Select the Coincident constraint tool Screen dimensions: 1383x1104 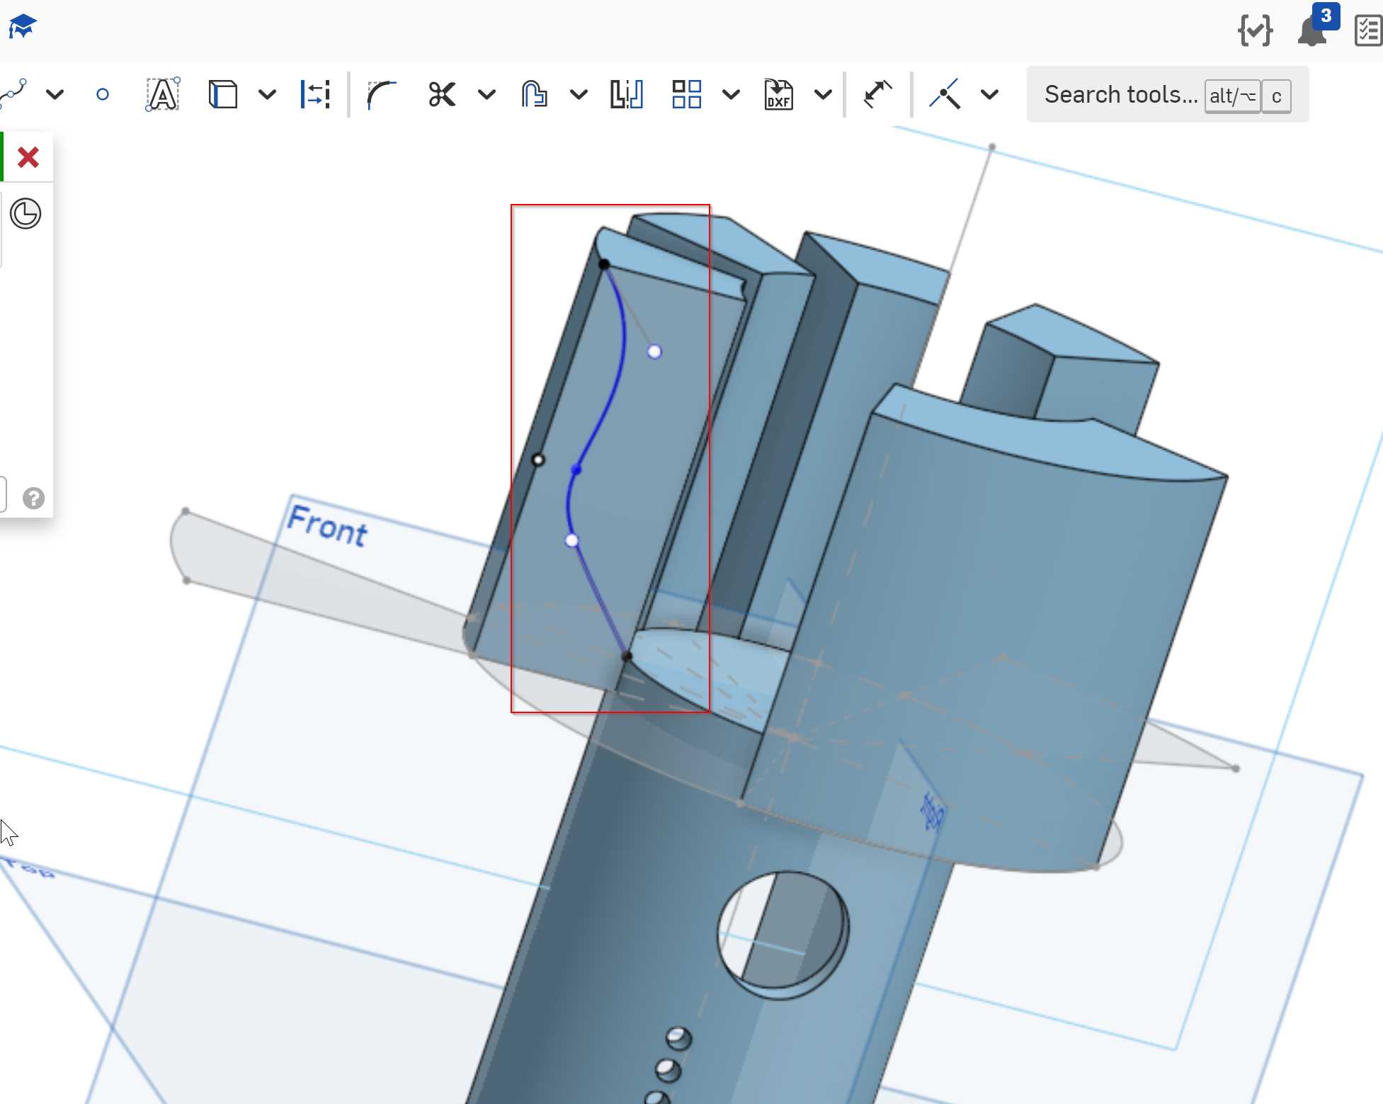945,94
